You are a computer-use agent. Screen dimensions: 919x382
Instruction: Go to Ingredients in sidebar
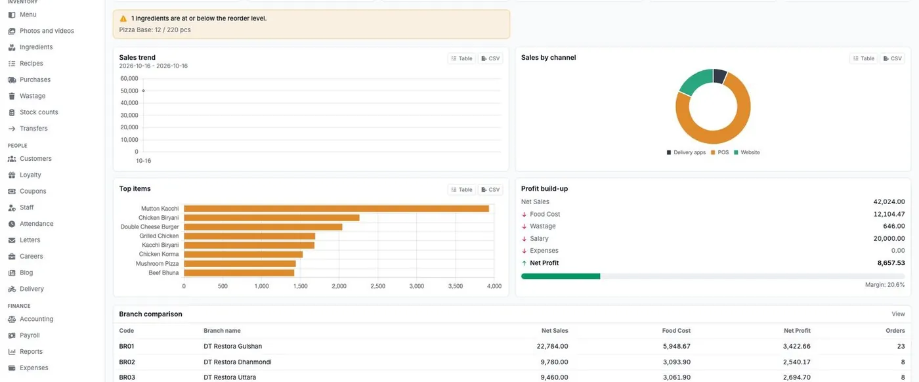pyautogui.click(x=36, y=47)
